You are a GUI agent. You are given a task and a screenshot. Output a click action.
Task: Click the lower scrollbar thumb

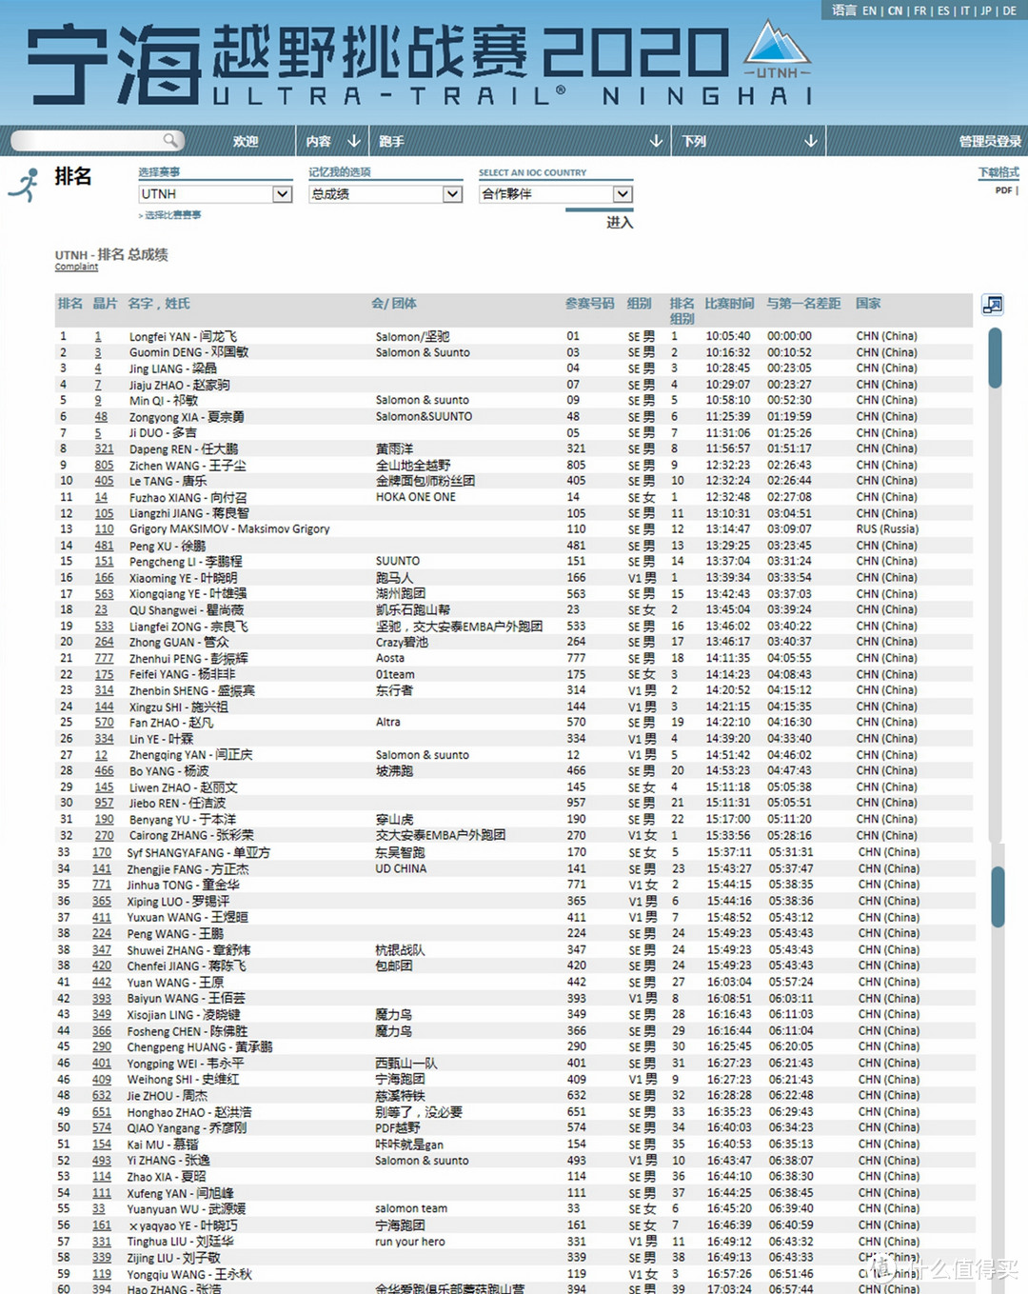pyautogui.click(x=998, y=896)
